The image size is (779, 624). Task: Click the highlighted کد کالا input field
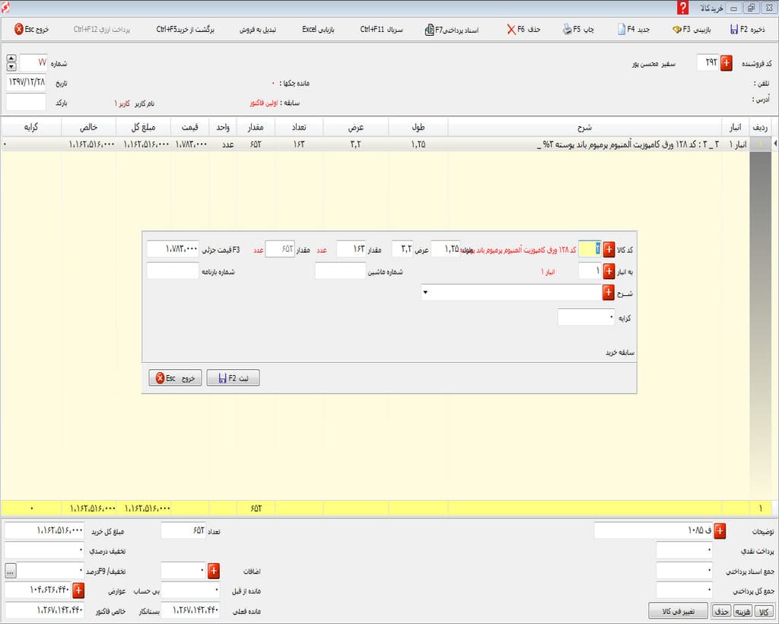(x=590, y=250)
